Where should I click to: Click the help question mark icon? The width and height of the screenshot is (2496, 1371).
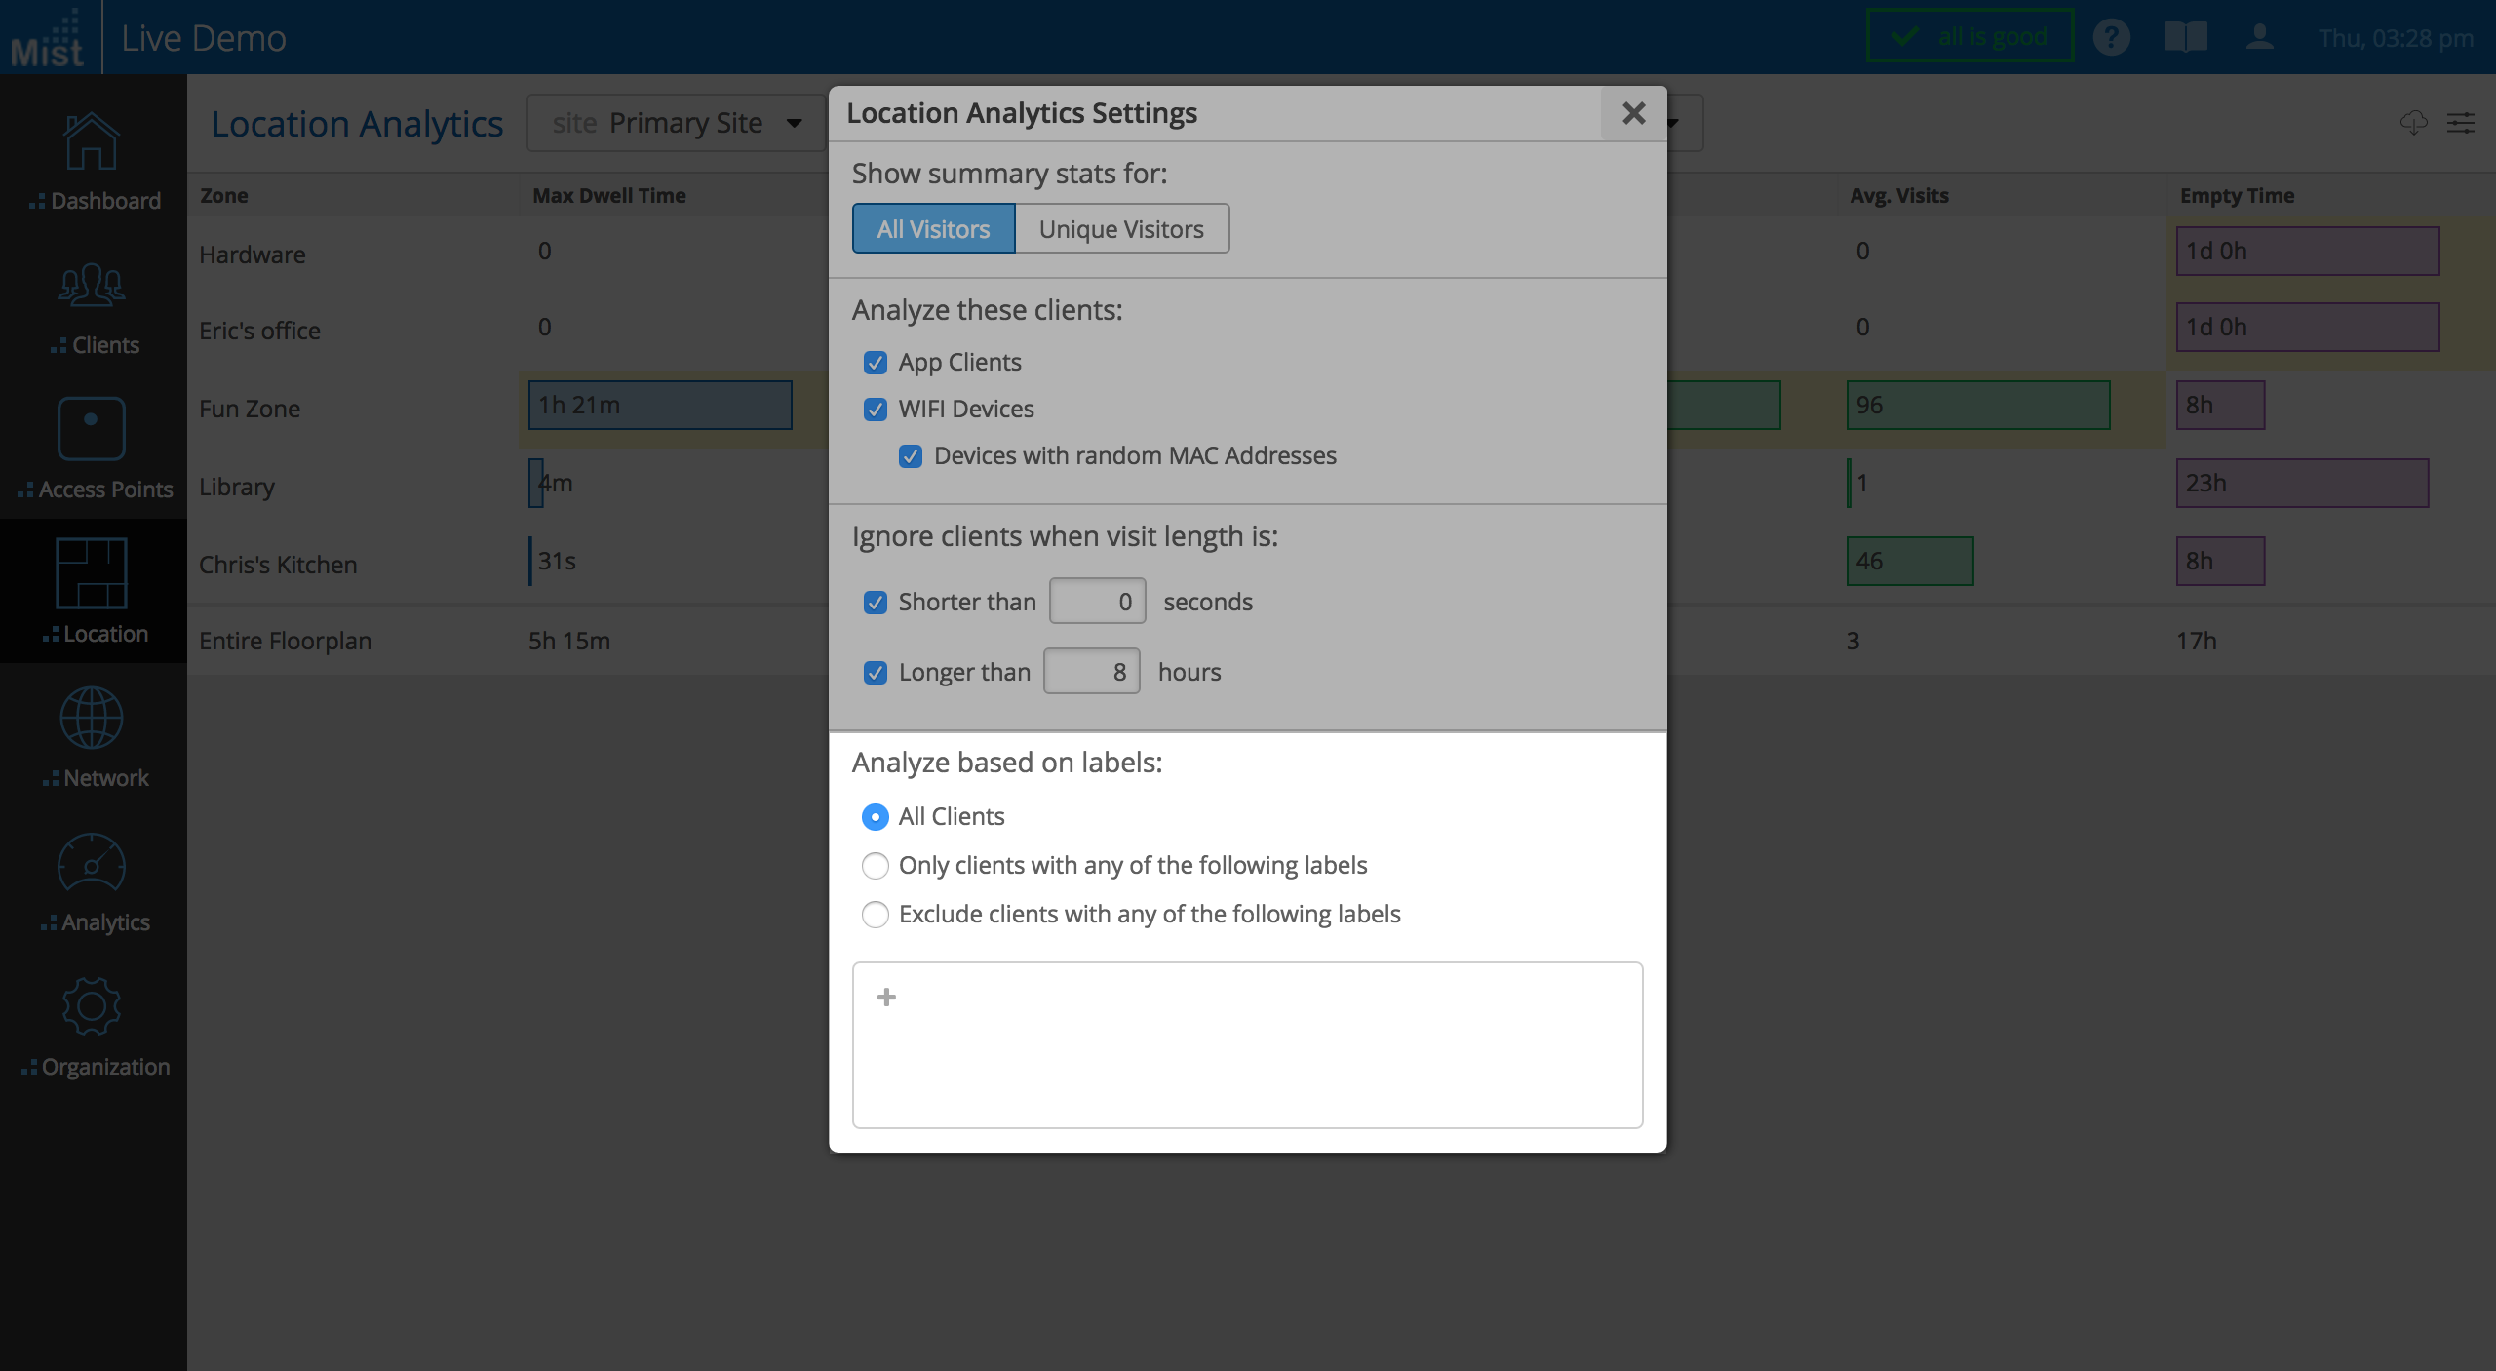click(2111, 38)
